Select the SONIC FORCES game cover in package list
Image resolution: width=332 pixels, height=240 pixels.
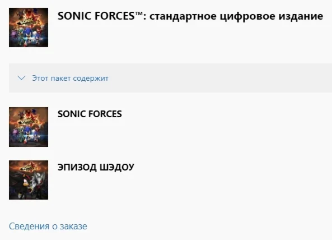(29, 127)
